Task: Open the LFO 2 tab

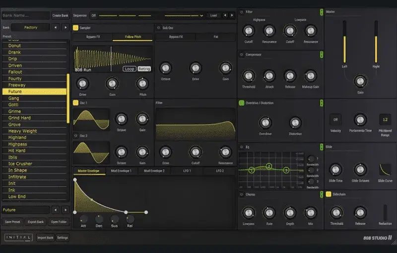Action: pyautogui.click(x=220, y=171)
